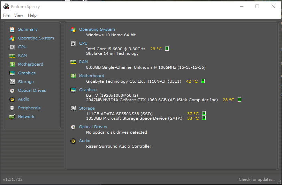This screenshot has height=185, width=282.
Task: Open Motherboard section from sidebar label
Action: point(31,64)
